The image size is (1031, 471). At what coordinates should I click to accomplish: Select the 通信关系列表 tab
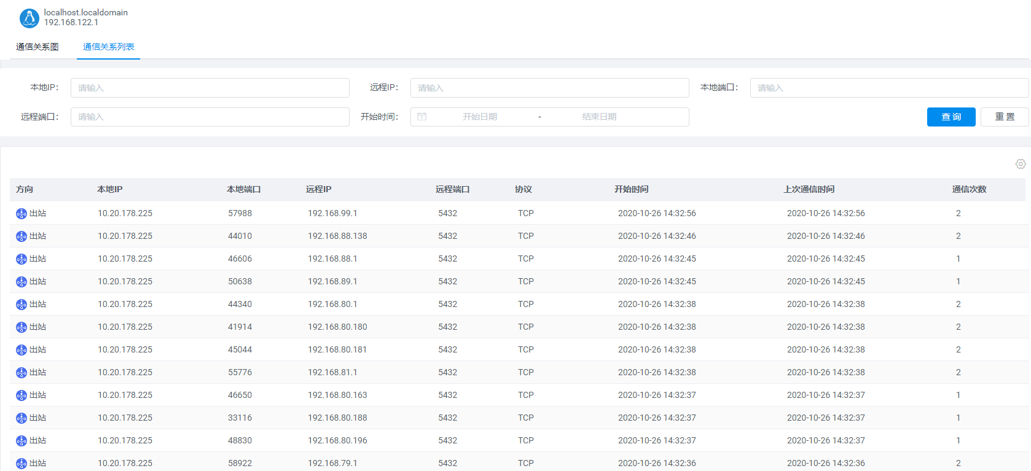(109, 47)
